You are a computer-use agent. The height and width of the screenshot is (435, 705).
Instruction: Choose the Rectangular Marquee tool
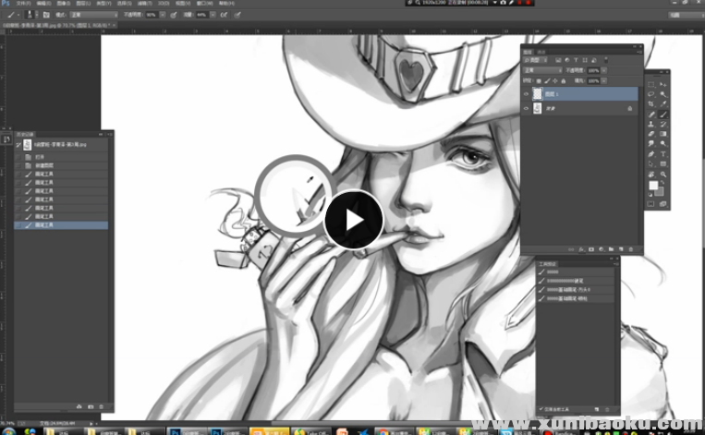(651, 84)
